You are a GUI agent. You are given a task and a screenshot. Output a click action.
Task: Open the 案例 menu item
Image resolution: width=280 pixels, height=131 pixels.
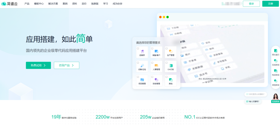point(65,4)
